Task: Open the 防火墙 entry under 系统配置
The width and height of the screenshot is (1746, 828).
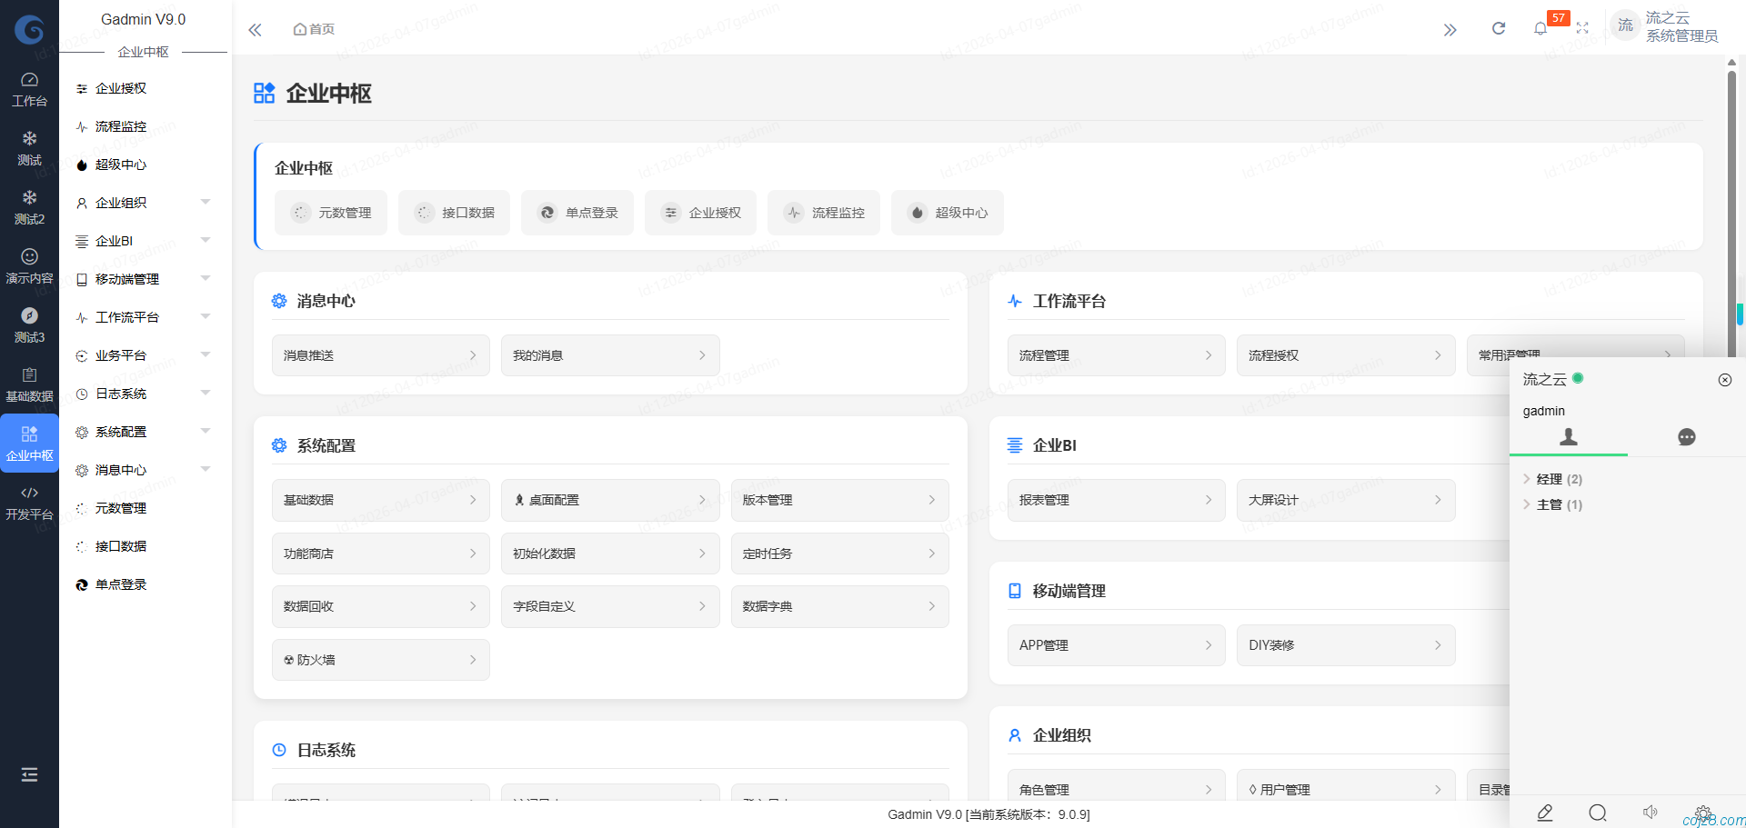Action: pos(380,659)
